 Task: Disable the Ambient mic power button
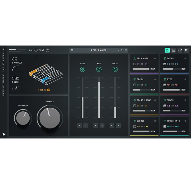(x=115, y=69)
